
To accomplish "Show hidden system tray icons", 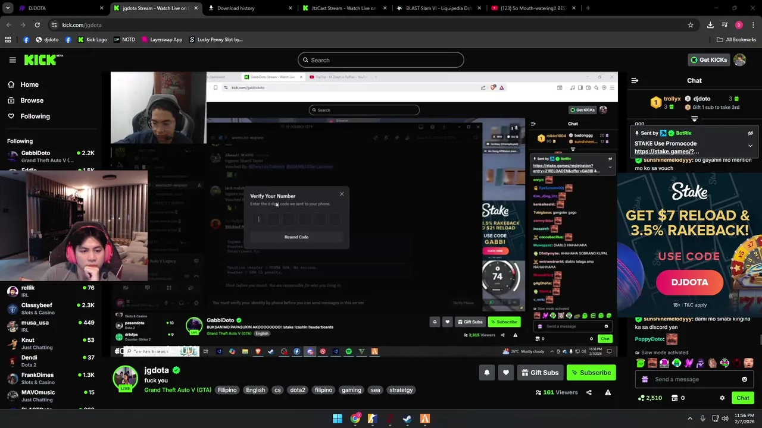I will click(x=690, y=419).
